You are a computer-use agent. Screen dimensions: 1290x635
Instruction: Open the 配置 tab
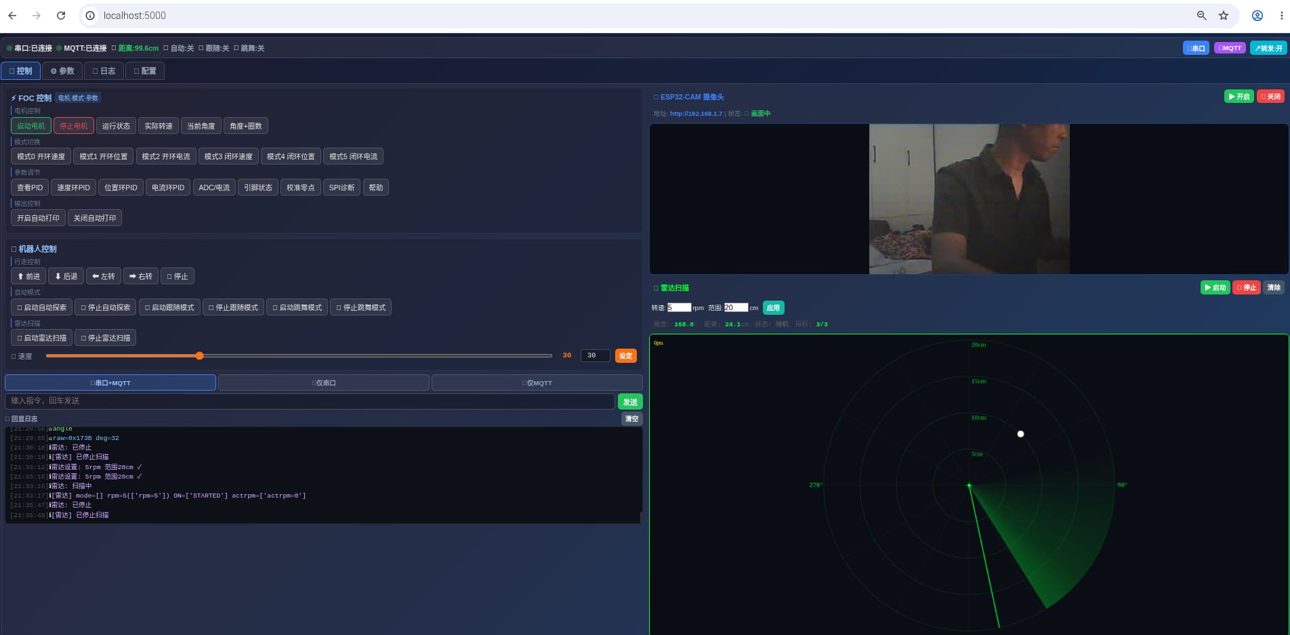point(145,71)
